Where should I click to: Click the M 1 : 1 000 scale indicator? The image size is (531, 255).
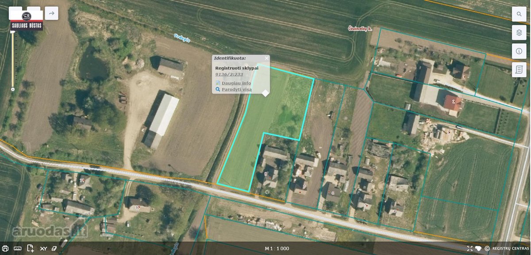(277, 248)
